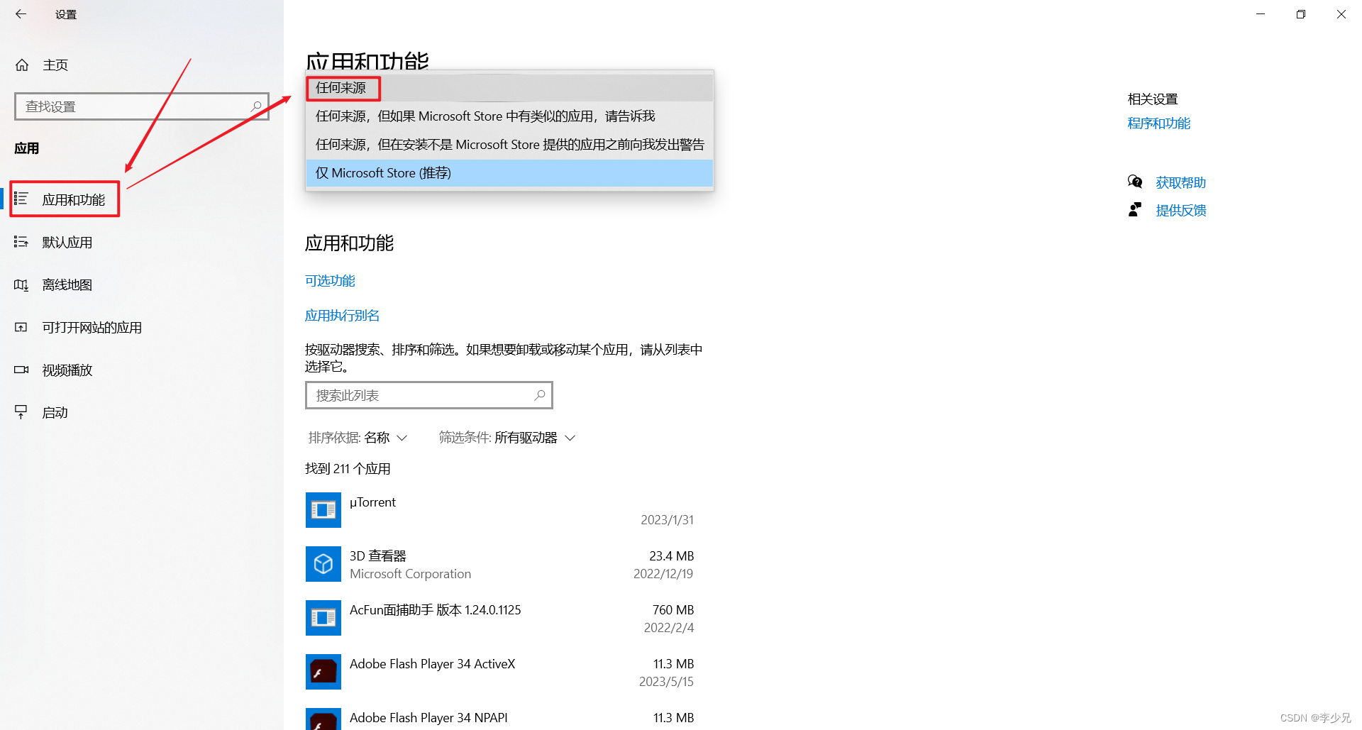Choose 仅 Microsoft Store (推荐) option

pos(509,173)
